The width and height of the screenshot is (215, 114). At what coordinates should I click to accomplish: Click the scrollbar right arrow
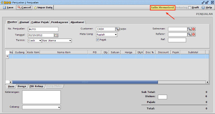point(207,82)
